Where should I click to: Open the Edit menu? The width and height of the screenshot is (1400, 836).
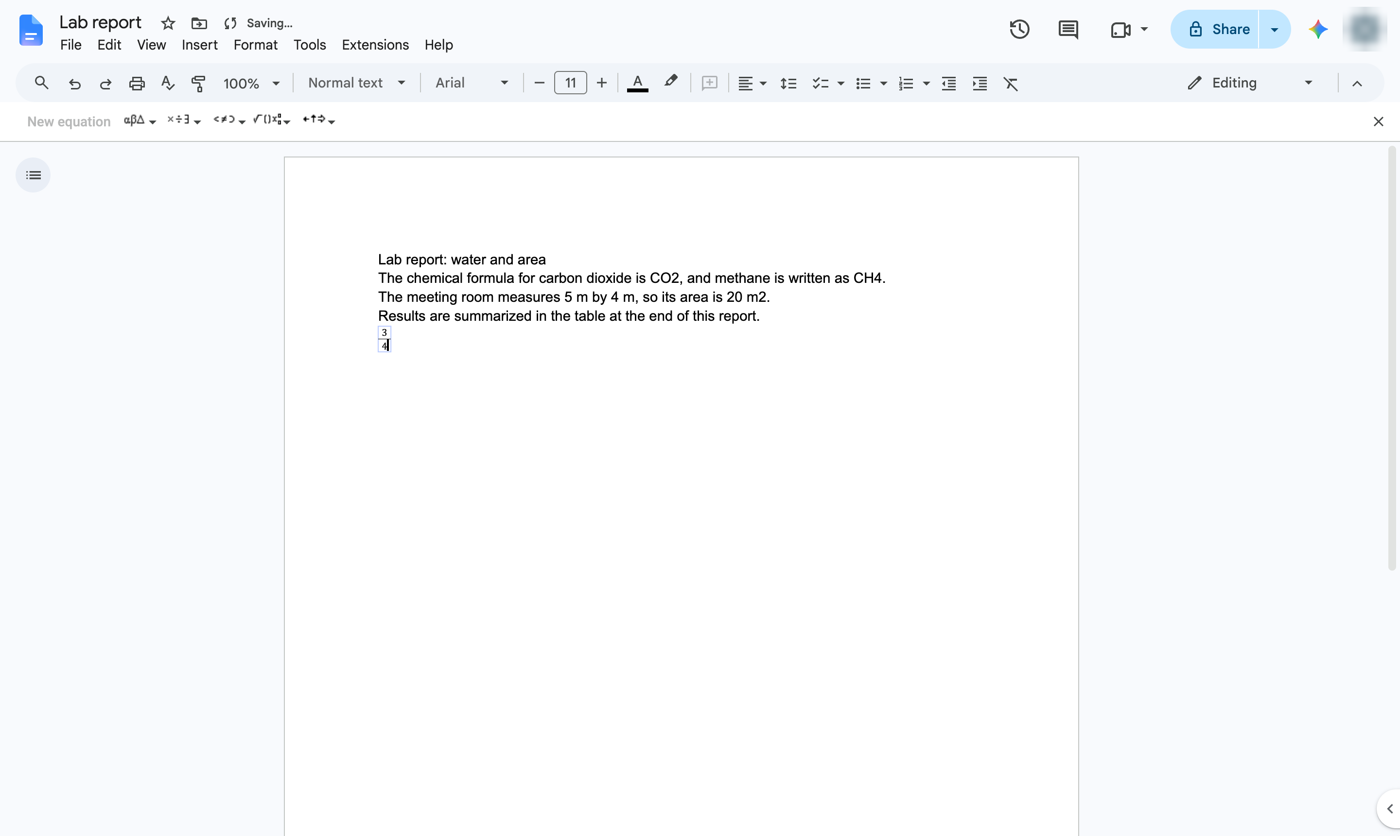coord(109,45)
